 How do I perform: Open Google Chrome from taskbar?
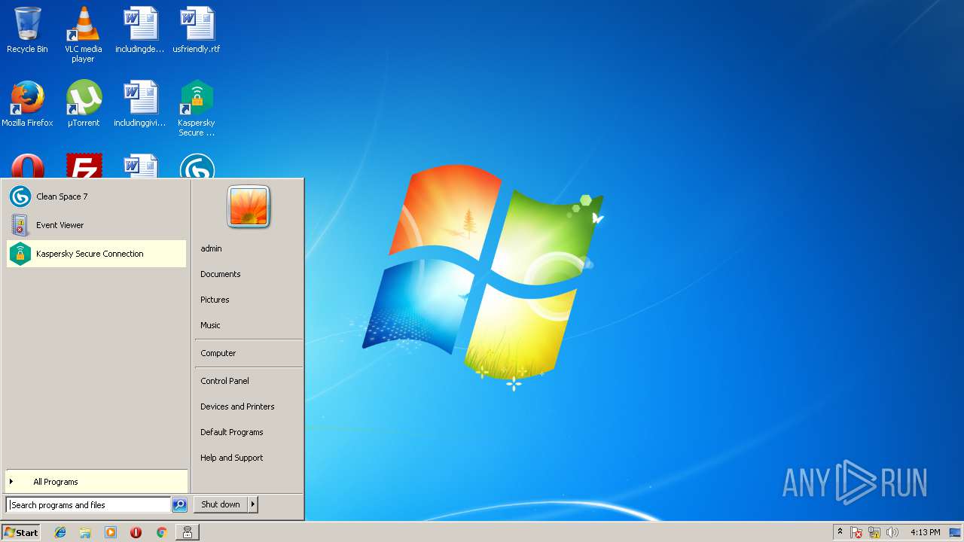pos(161,532)
